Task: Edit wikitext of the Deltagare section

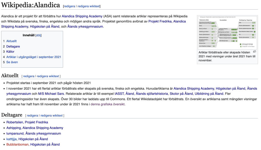Action: point(51,115)
